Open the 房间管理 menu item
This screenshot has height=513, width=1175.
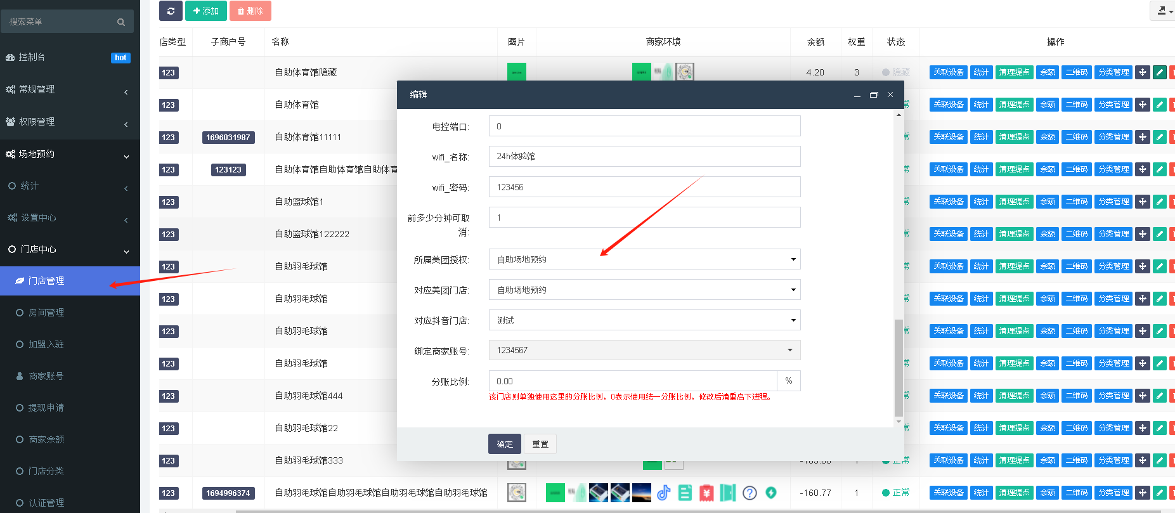(70, 313)
